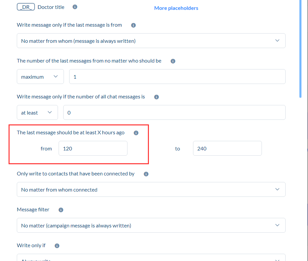
Task: Click info icon beside 'number of all chat messages'
Action: click(x=156, y=97)
